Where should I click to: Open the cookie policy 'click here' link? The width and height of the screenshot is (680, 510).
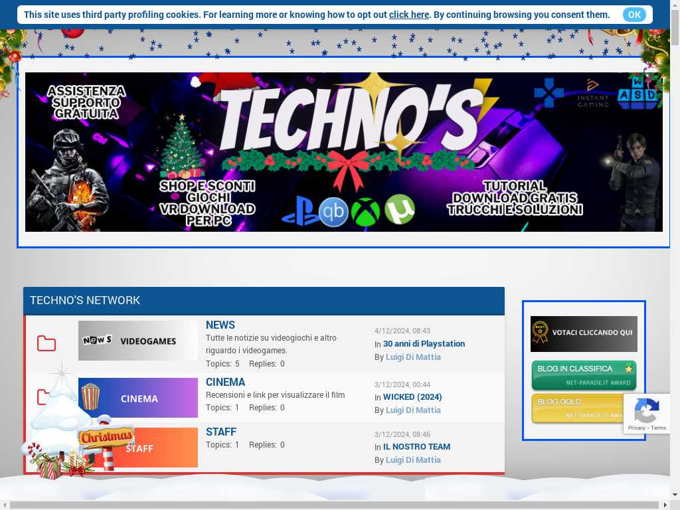coord(409,15)
